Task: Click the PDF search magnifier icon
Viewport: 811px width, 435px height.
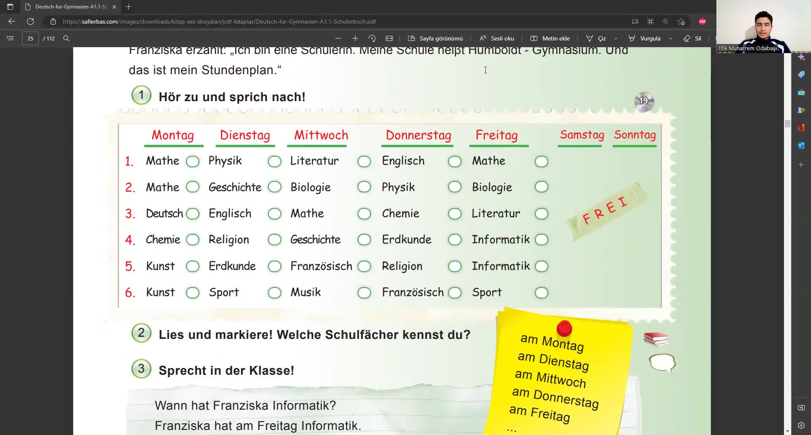Action: click(66, 38)
